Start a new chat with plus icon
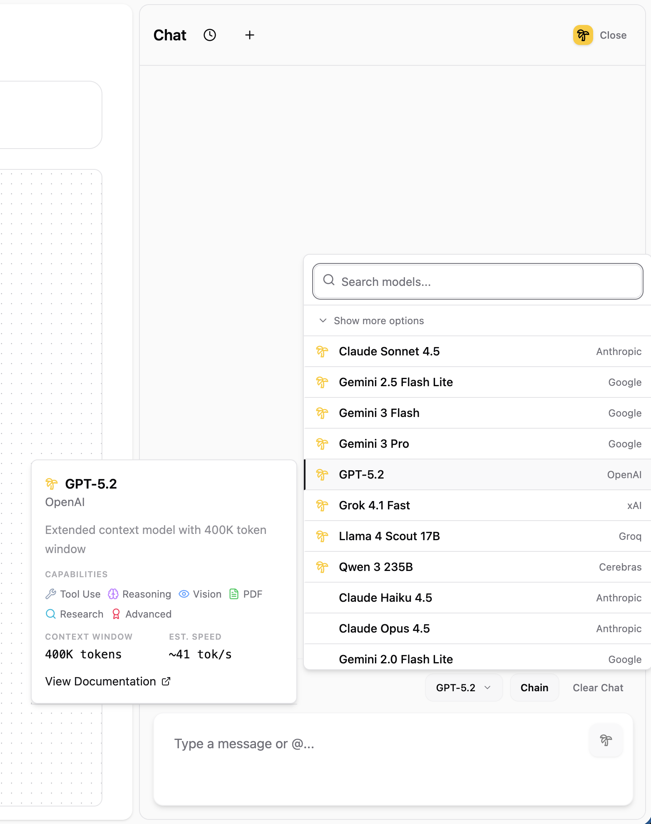 [x=249, y=35]
